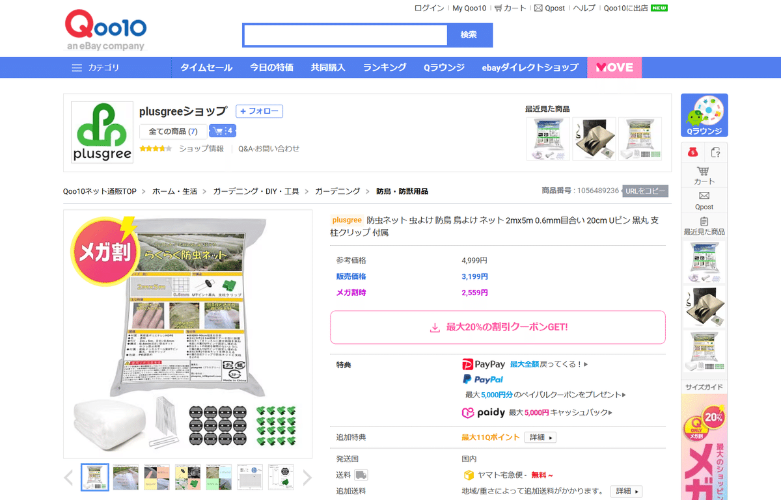Click the Qoo10 logo
This screenshot has height=500, width=781.
105,31
